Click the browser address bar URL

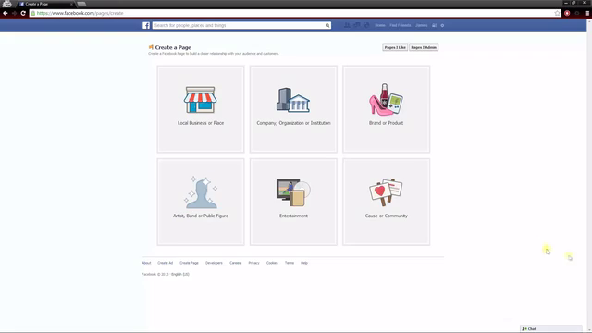(80, 13)
